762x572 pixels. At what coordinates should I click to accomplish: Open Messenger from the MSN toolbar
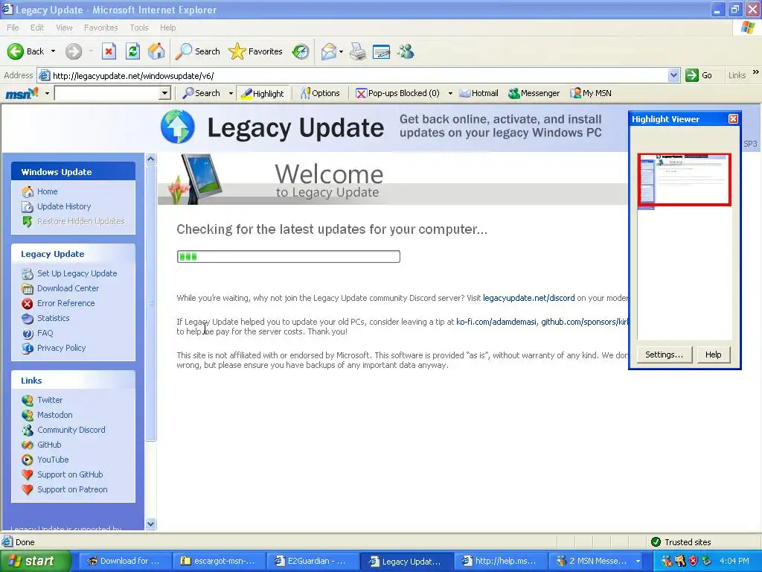click(x=534, y=93)
